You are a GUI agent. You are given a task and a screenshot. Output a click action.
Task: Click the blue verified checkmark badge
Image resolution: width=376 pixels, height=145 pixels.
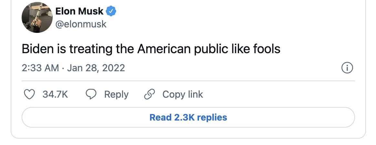(111, 11)
